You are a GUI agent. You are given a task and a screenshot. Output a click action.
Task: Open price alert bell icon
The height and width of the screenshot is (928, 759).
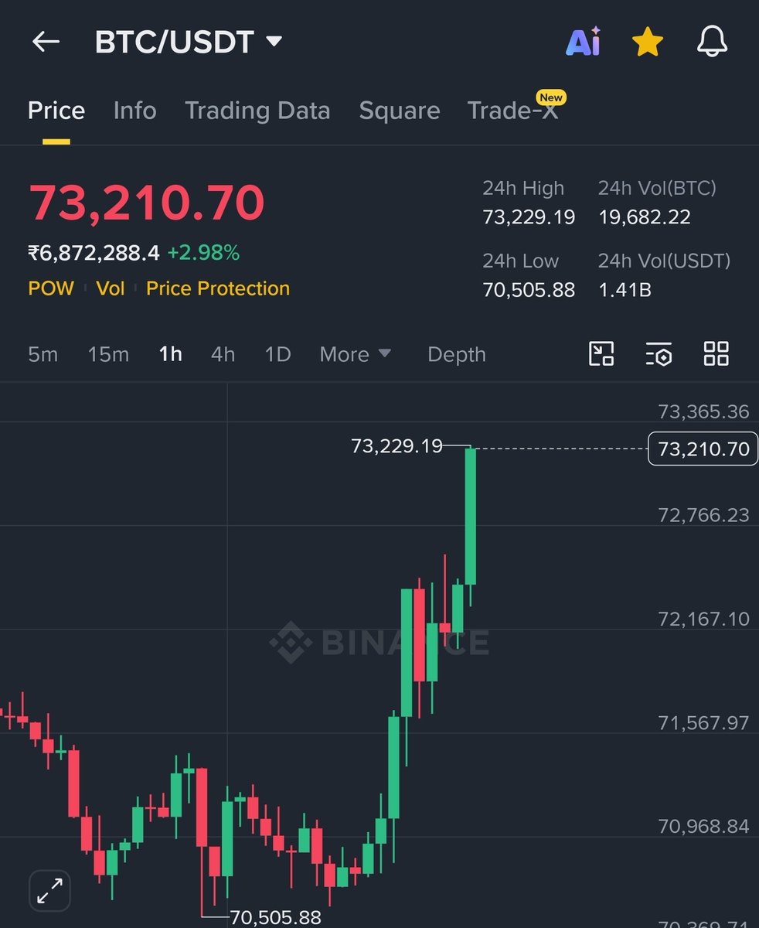712,42
